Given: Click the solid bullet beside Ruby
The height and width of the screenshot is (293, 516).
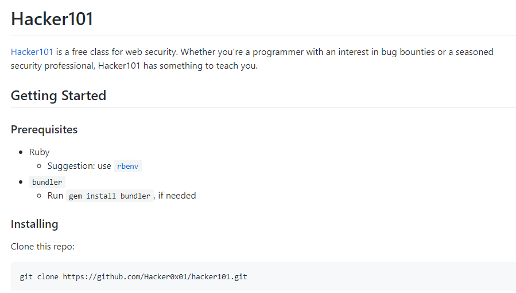Looking at the screenshot, I should [x=21, y=152].
